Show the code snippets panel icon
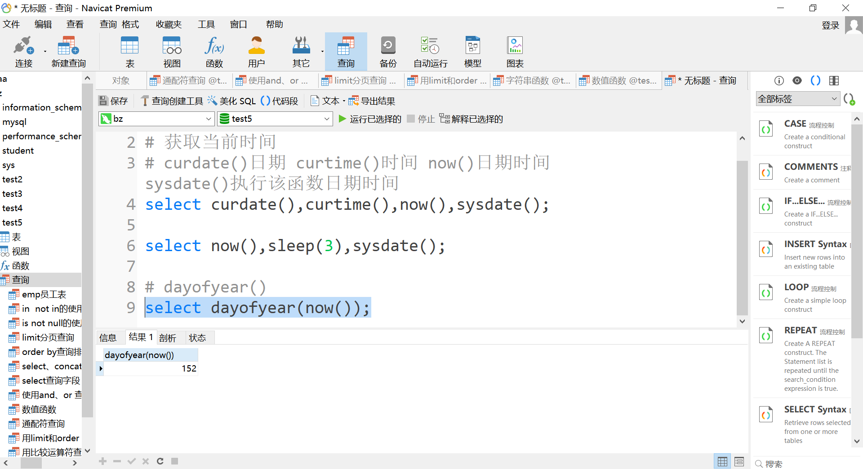Screen dimensions: 863x469 tap(815, 80)
